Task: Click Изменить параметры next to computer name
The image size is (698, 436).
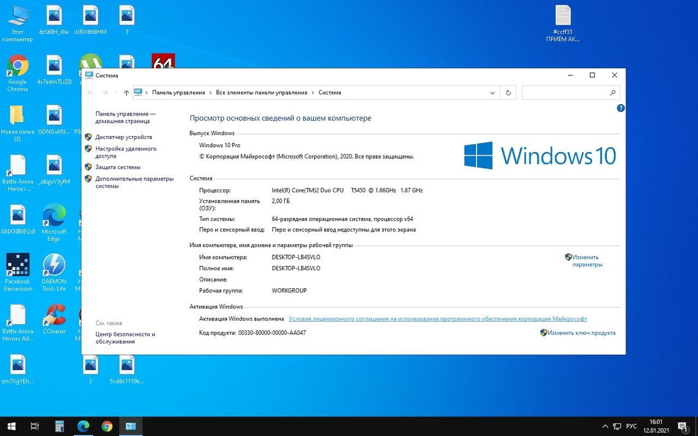Action: (x=587, y=261)
